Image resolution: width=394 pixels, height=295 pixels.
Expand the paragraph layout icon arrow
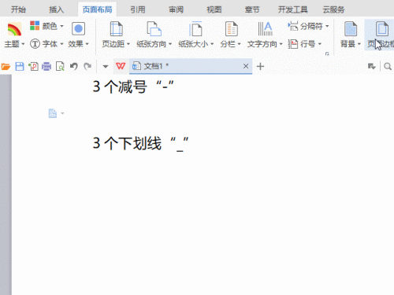[x=62, y=113]
